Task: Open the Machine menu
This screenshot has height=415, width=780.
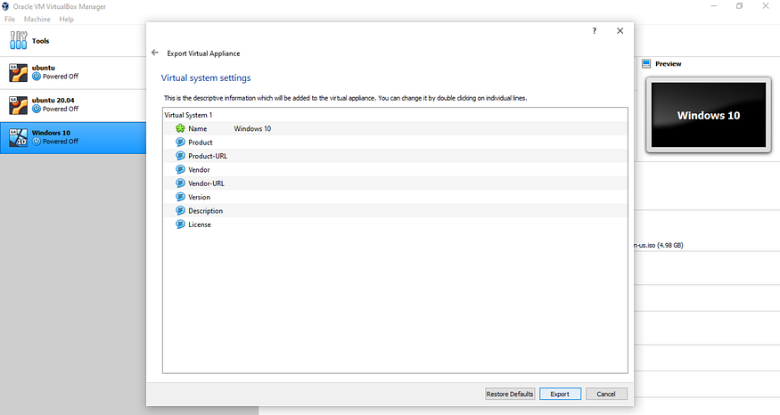Action: [37, 19]
